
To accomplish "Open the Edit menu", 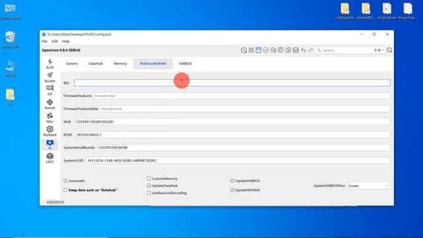I will 55,41.
